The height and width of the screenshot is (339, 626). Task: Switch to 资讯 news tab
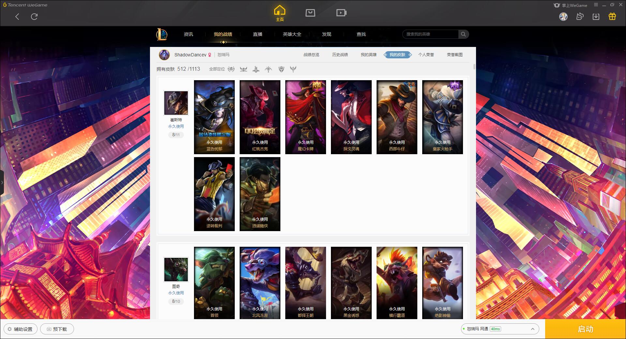(188, 34)
